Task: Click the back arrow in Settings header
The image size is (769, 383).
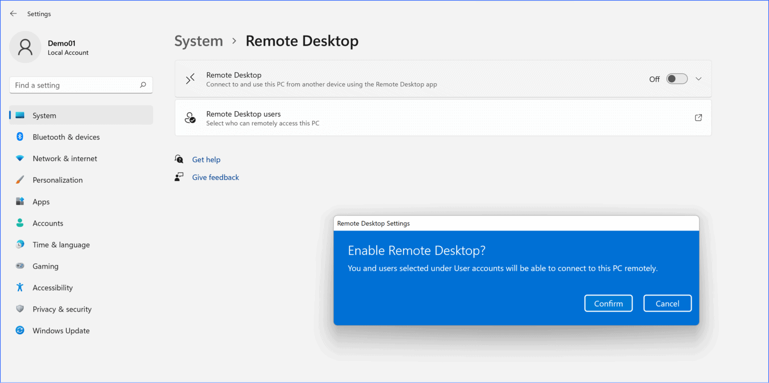Action: 13,13
